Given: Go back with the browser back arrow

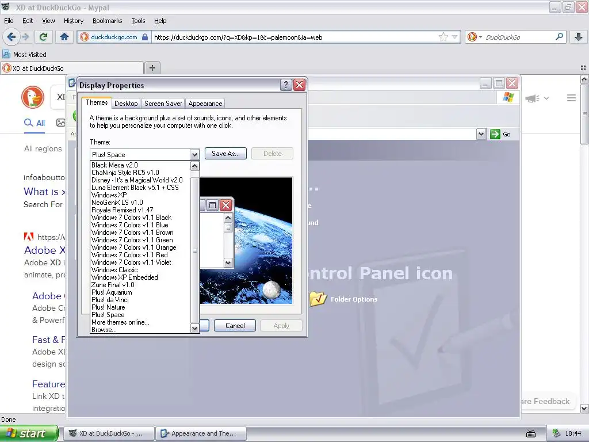Looking at the screenshot, I should pyautogui.click(x=11, y=37).
